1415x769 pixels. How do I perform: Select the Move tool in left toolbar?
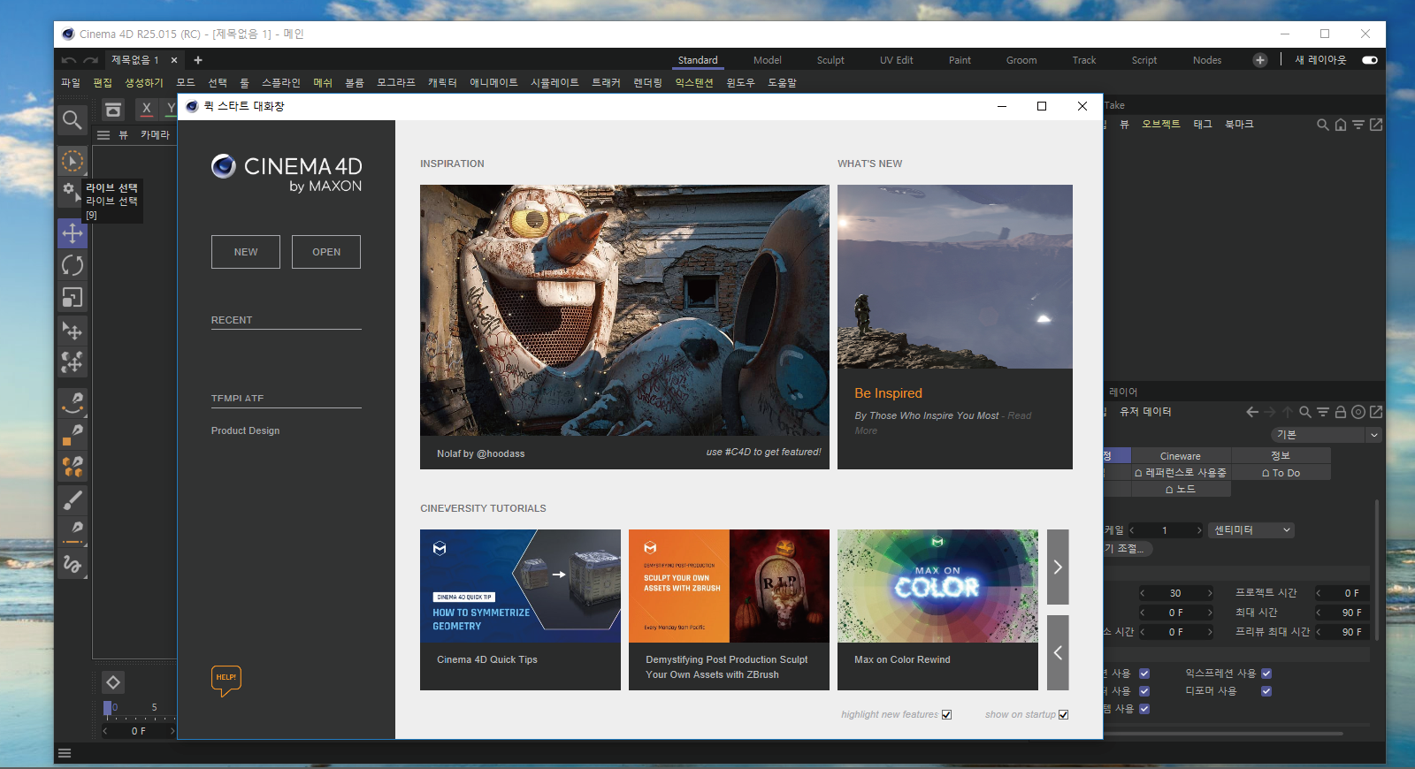click(73, 233)
